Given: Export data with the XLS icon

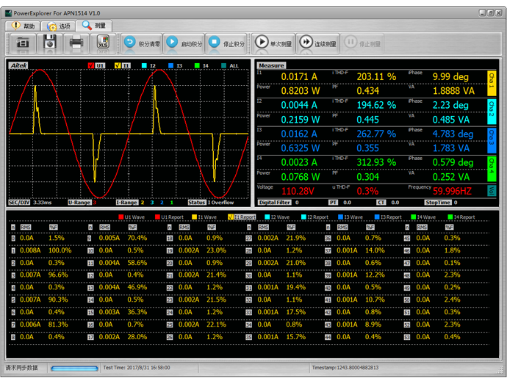Looking at the screenshot, I should click(x=103, y=43).
